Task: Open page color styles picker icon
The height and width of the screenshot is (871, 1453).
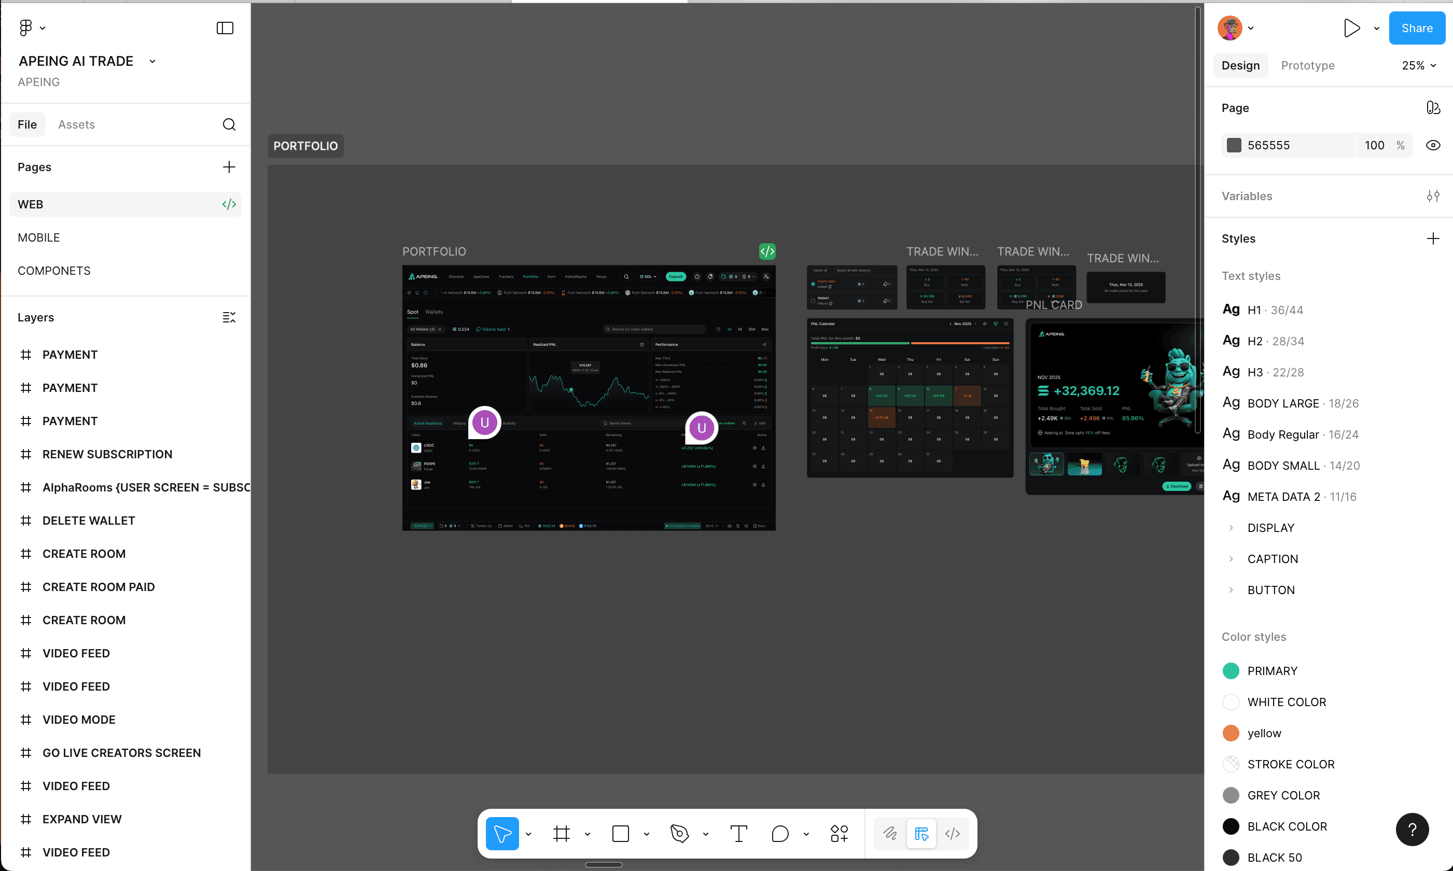Action: tap(1432, 108)
